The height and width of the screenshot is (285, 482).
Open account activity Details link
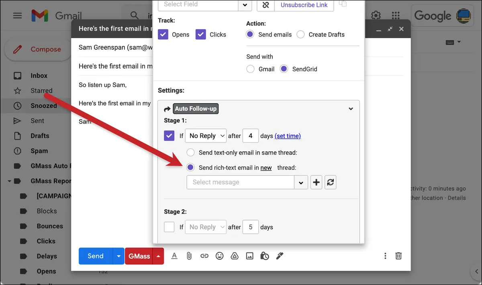pos(457,198)
